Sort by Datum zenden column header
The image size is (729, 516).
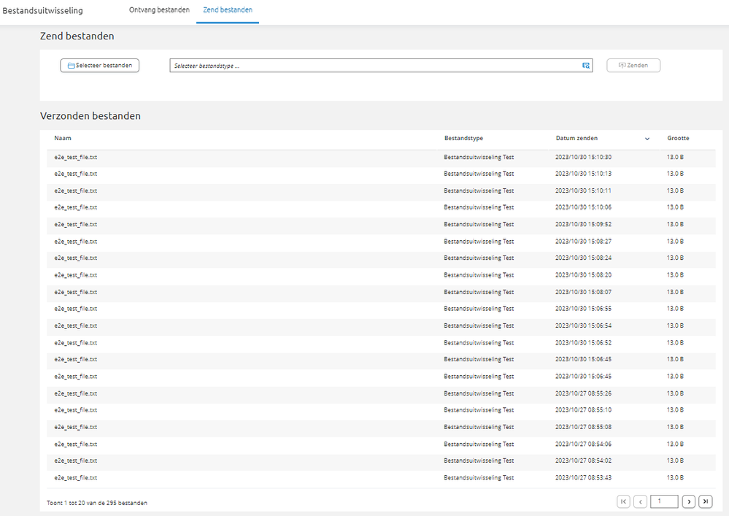coord(576,138)
